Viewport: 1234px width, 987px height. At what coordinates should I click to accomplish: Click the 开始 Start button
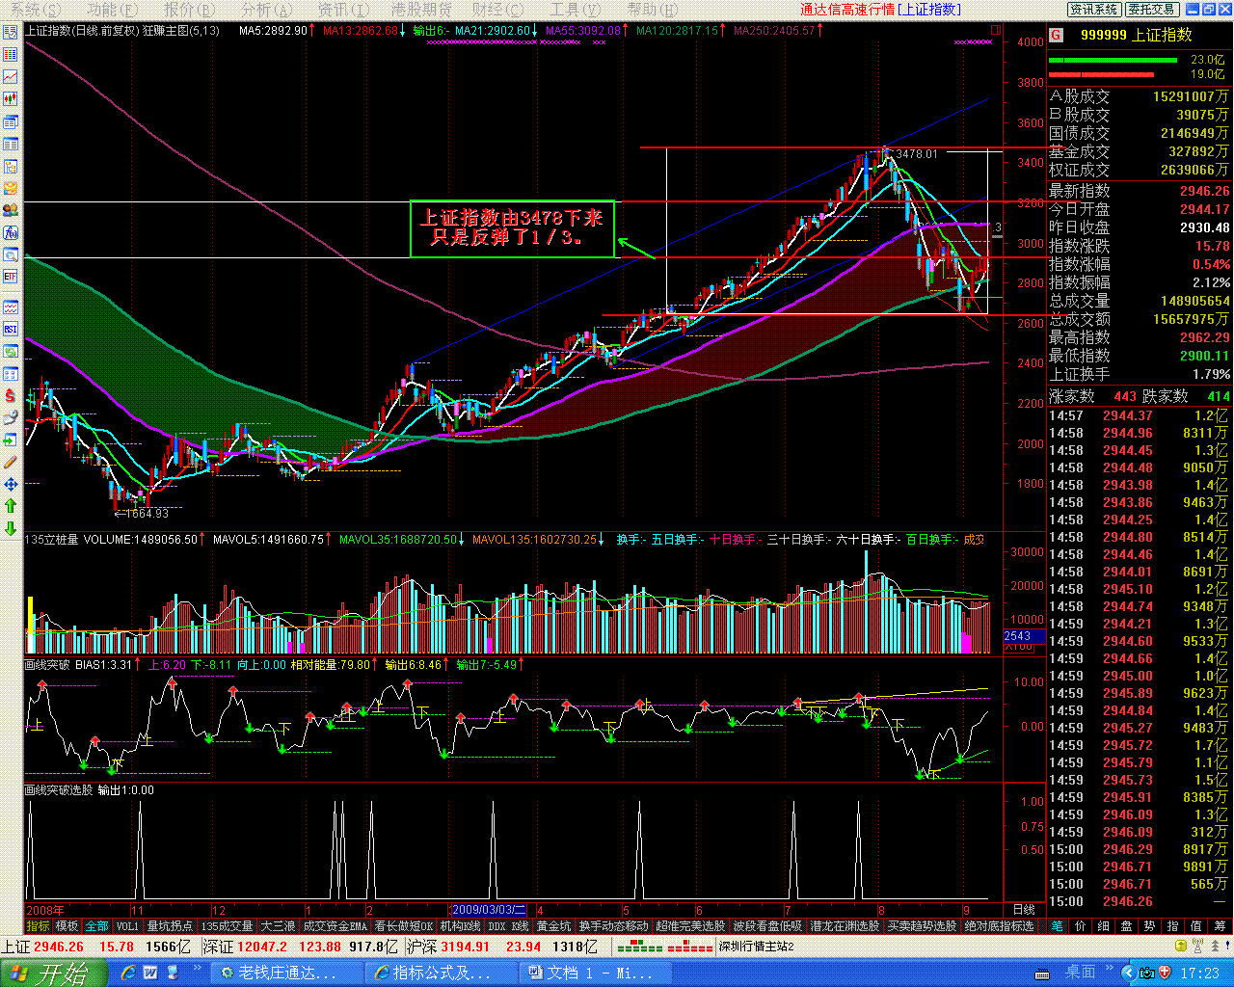54,974
